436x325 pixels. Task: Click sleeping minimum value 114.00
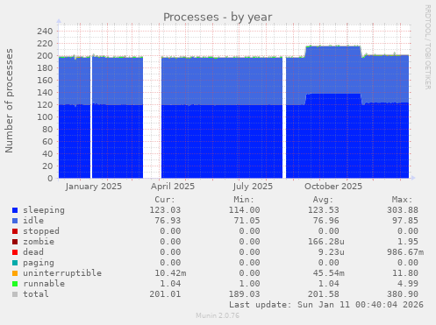244,210
